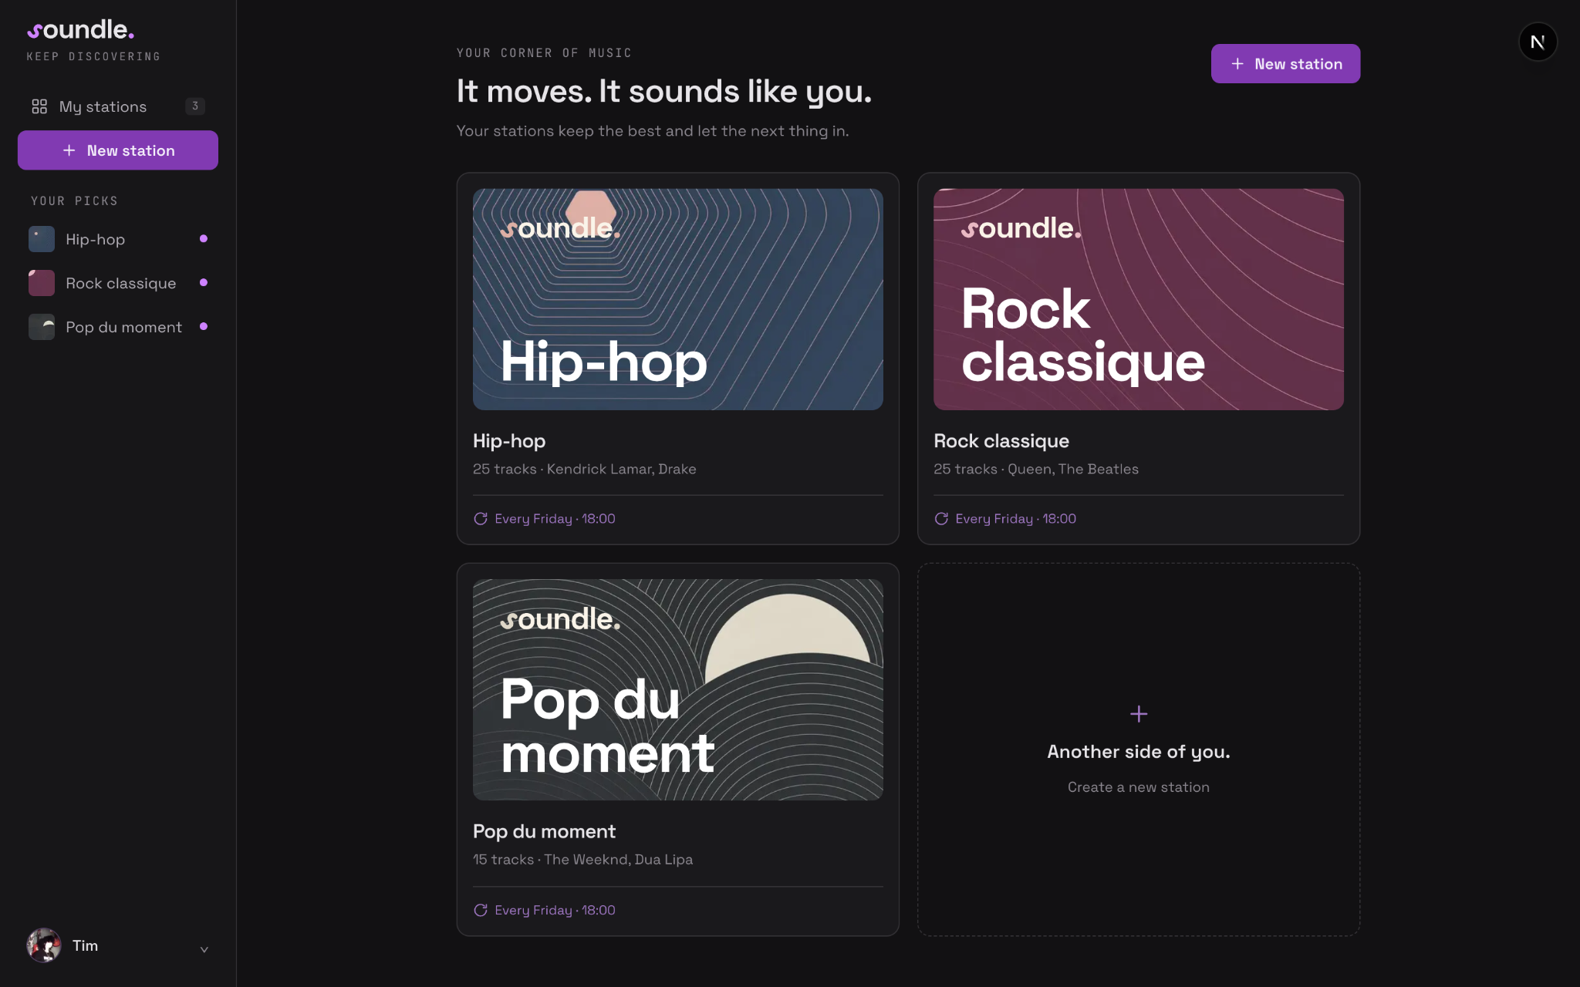This screenshot has height=987, width=1580.
Task: Click Another side of you heading
Action: tap(1139, 752)
